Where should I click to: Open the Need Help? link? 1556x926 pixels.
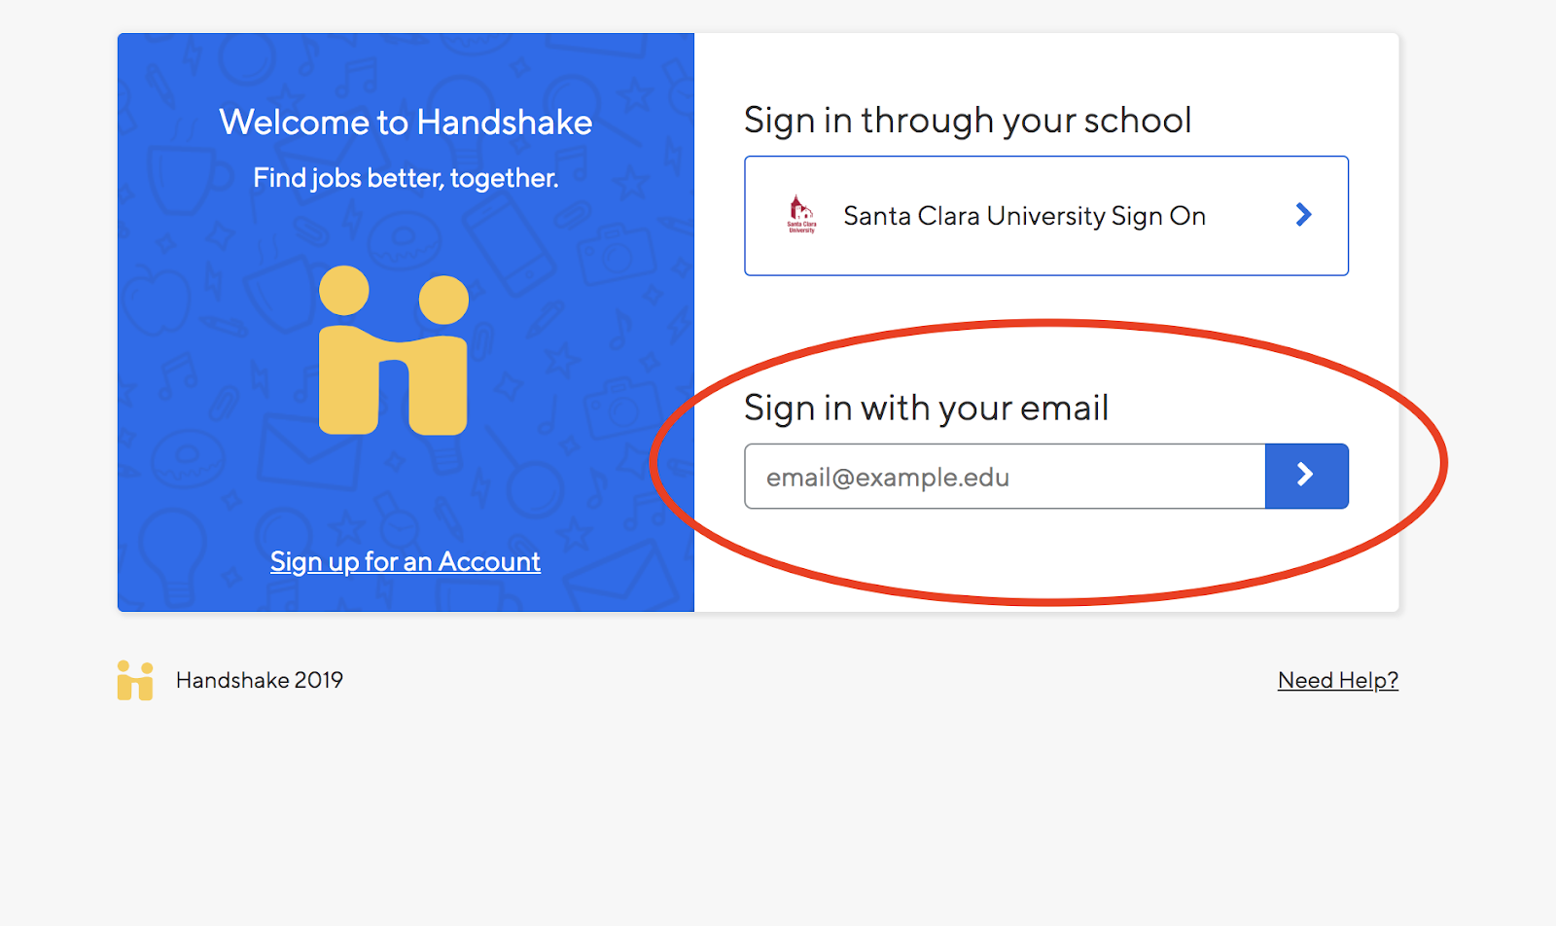pos(1337,681)
